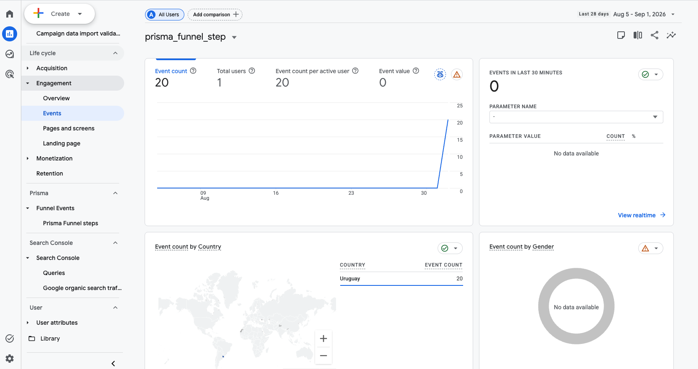Open the Home icon in left rail
The image size is (698, 369).
point(10,14)
